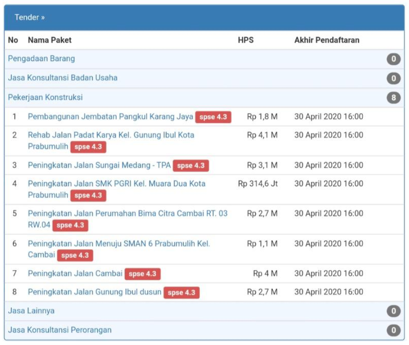
Task: Expand the Jasa Lainnya category
Action: 31,311
